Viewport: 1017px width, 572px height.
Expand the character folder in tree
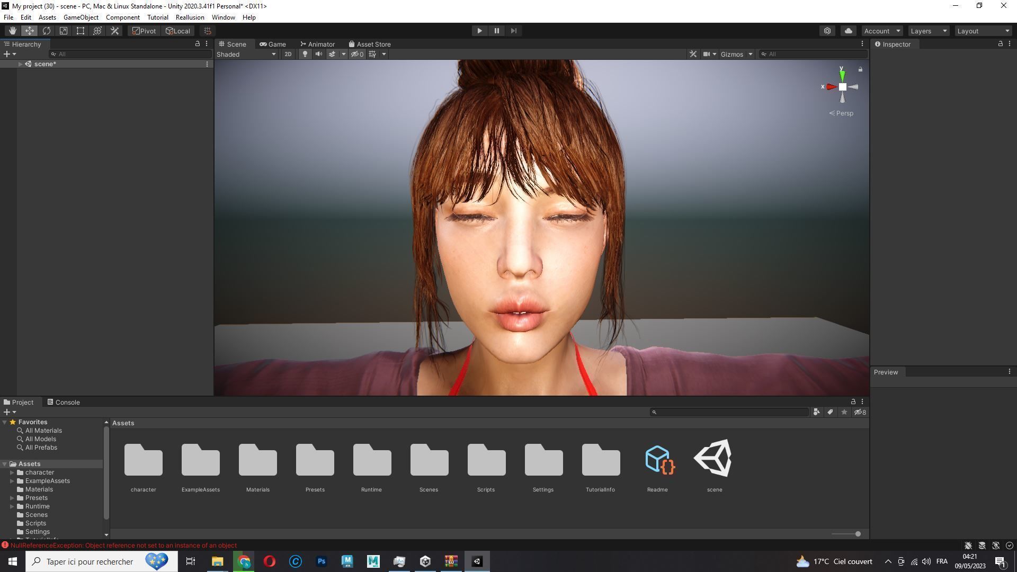click(12, 472)
